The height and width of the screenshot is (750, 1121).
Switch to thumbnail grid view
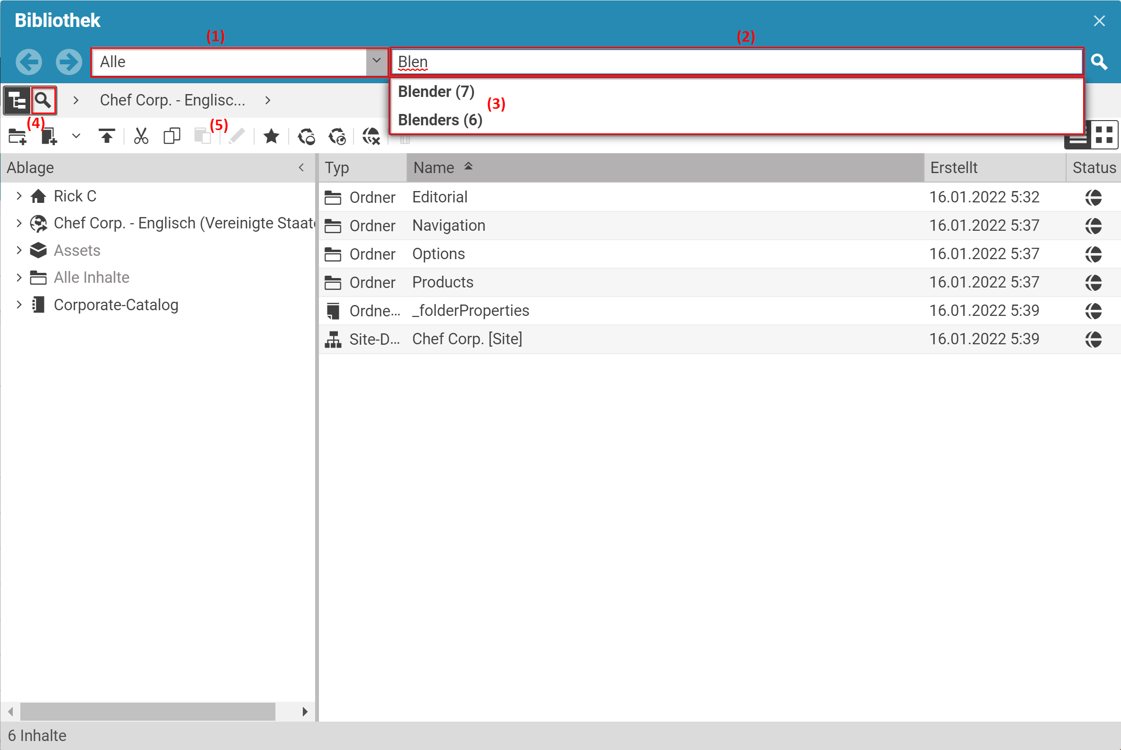(1104, 135)
